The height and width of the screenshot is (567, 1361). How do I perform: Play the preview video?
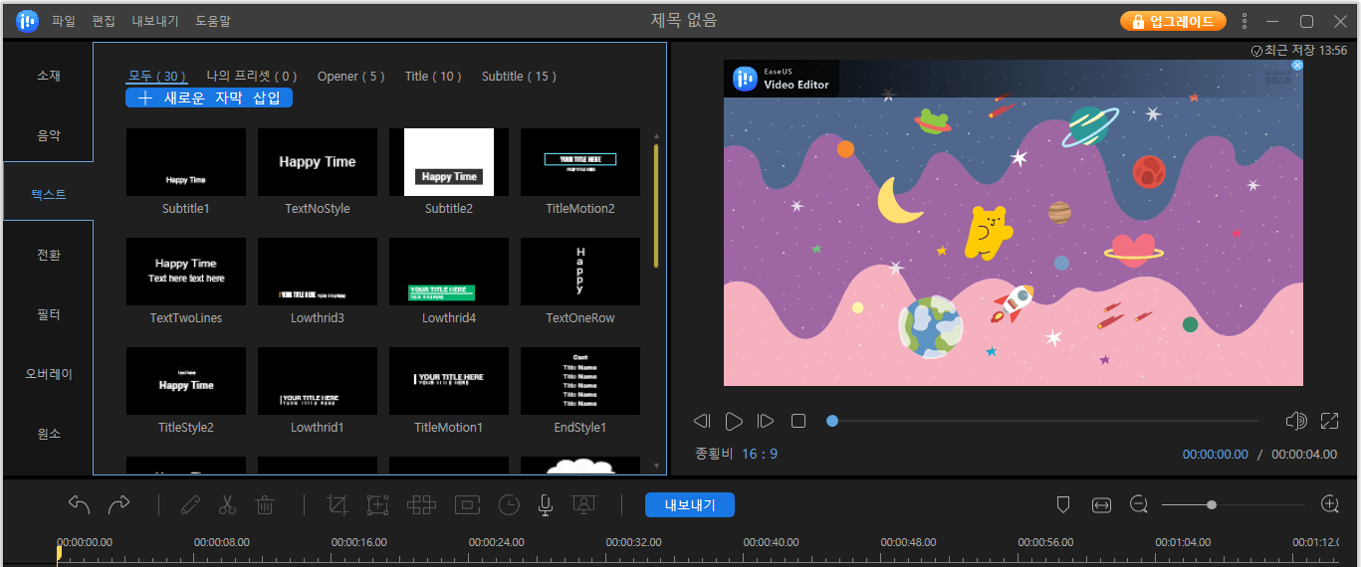point(734,422)
